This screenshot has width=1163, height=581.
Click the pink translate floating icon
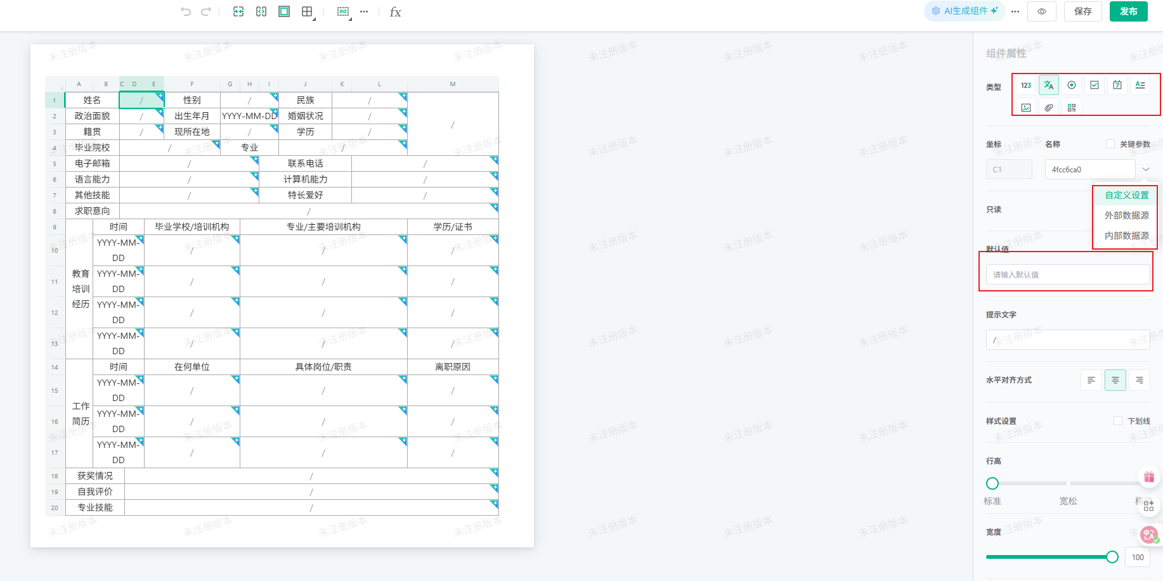click(1149, 535)
